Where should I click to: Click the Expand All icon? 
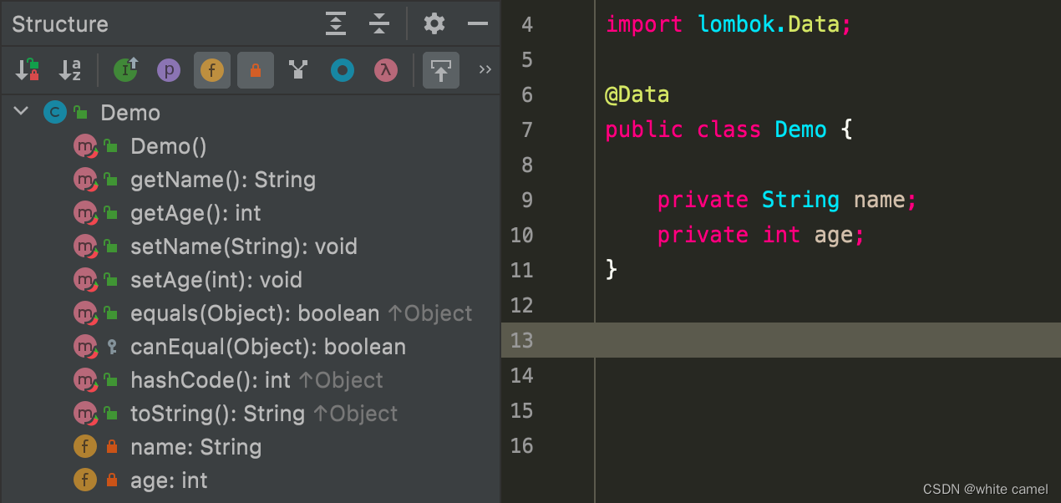point(335,23)
